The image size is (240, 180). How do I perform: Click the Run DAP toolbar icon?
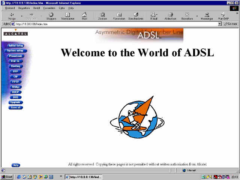[x=223, y=16]
